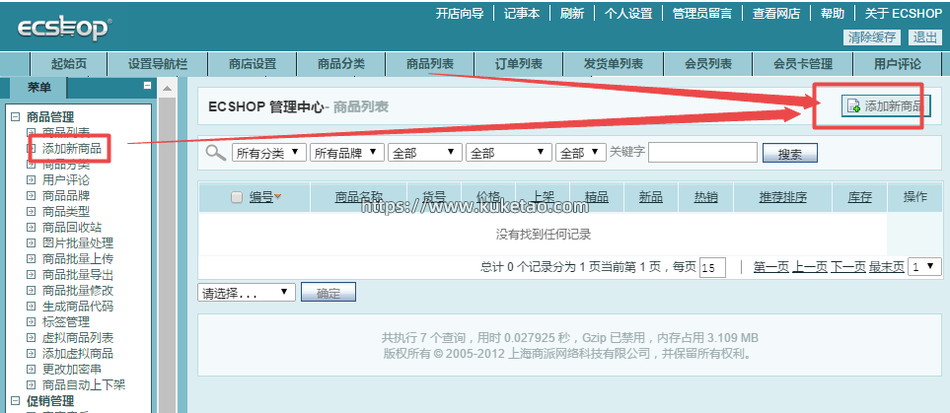
Task: Open the narrow 全部 dropdown before 关键字
Action: point(581,153)
